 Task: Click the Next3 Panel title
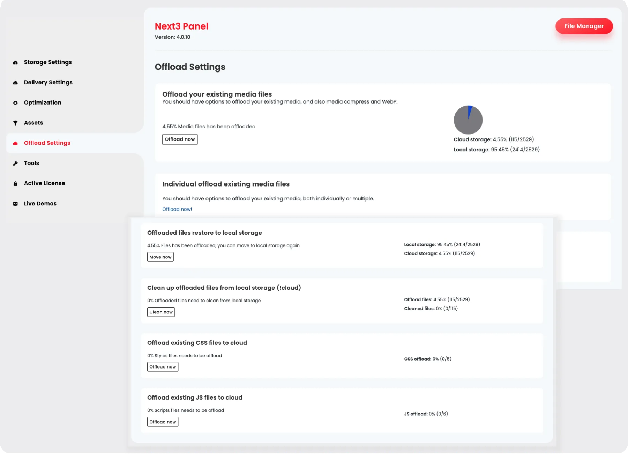point(181,26)
